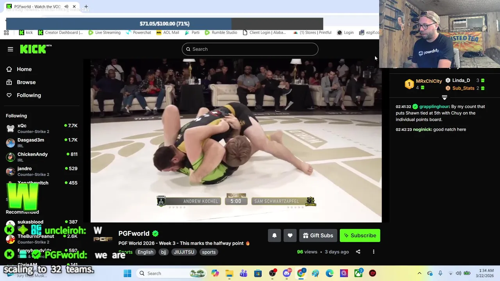Screen dimensions: 500x281
Task: Open Microsoft Store from the taskbar
Action: (258, 273)
